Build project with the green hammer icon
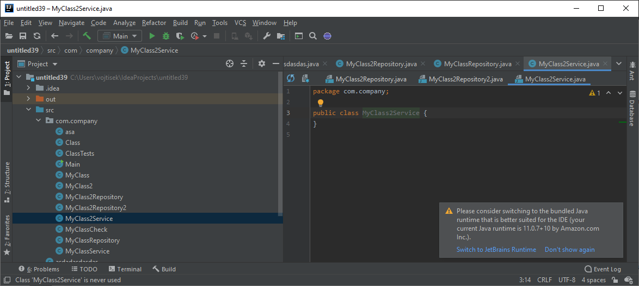Viewport: 639px width, 286px height. pos(87,36)
